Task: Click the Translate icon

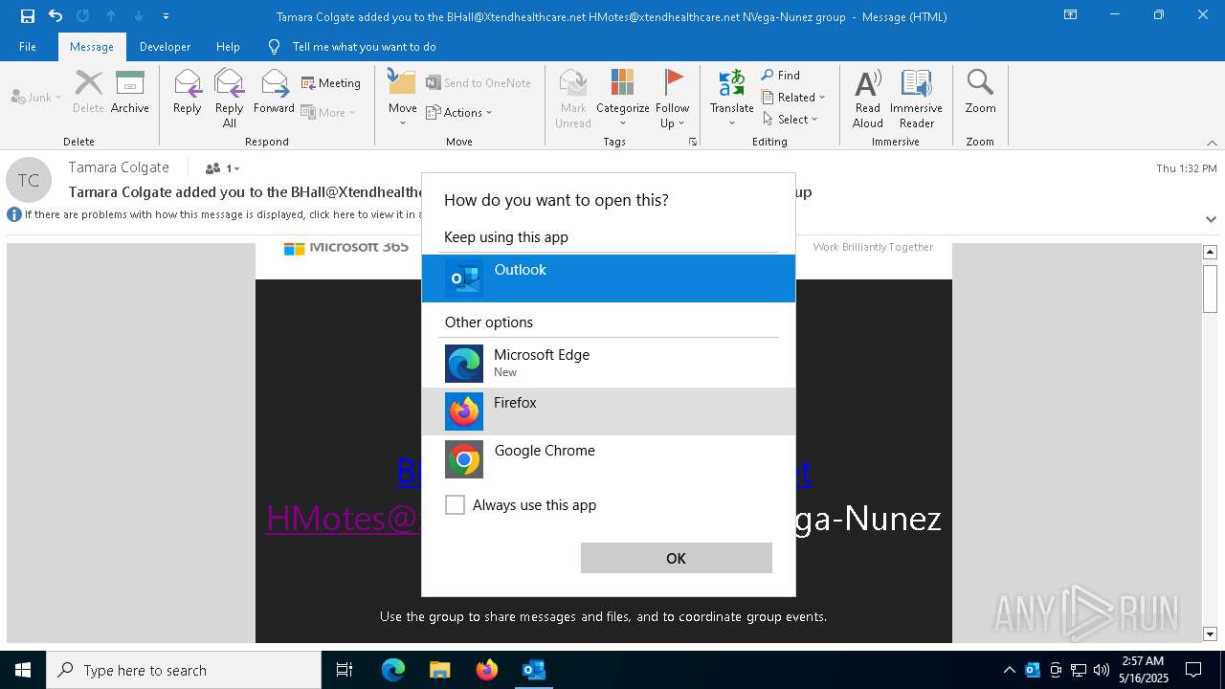Action: pos(731,98)
